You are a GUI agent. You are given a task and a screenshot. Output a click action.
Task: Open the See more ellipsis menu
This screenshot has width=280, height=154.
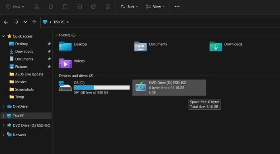[x=177, y=6]
